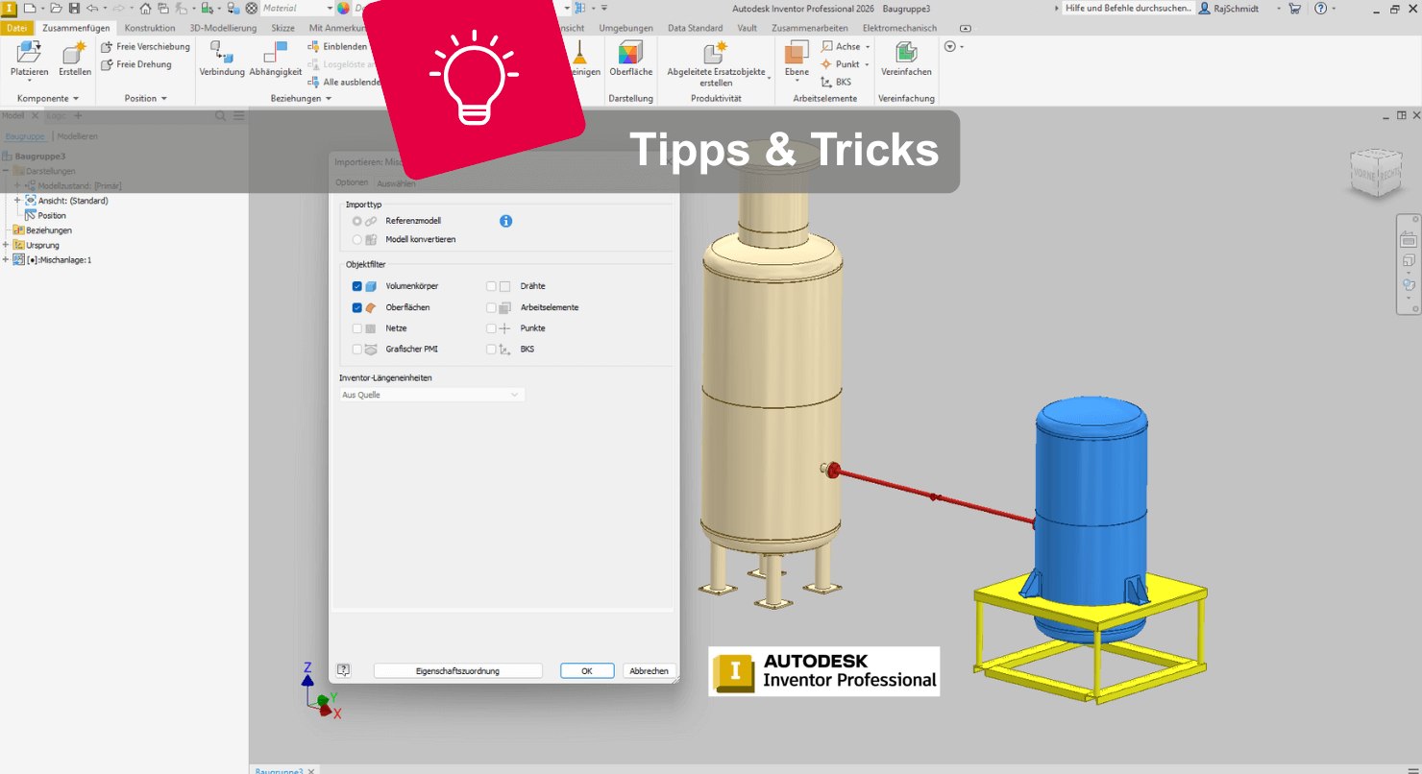
Task: Click the search icon in the model browser
Action: click(x=221, y=116)
